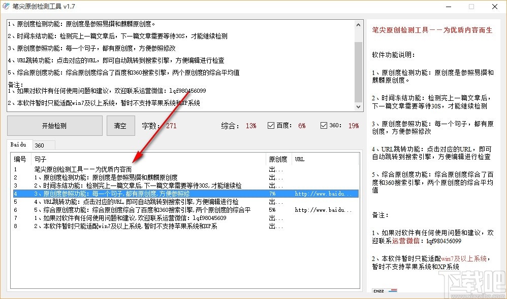Start detection with 开始检测 button
507x299 pixels.
click(x=55, y=126)
